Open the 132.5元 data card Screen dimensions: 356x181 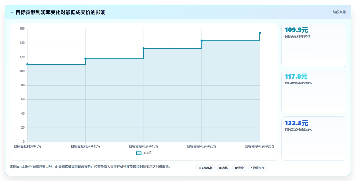click(314, 139)
